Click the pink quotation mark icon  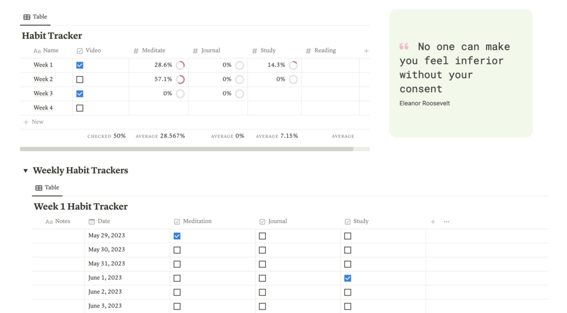point(404,47)
